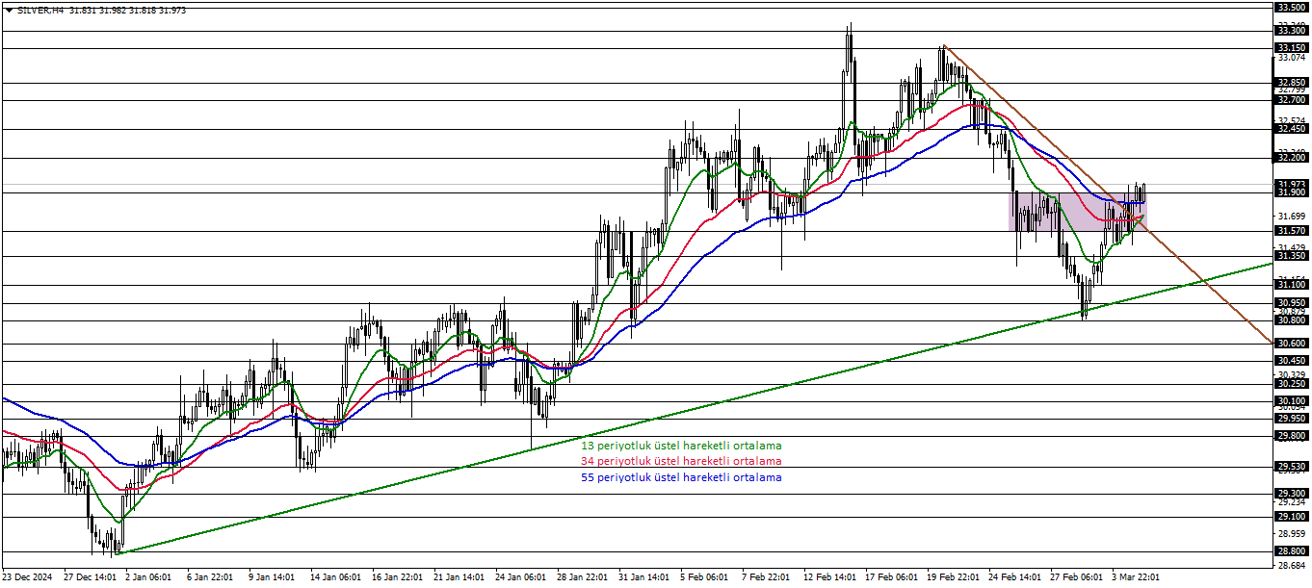
Task: Click the 30.950 price level label
Action: pyautogui.click(x=1291, y=302)
